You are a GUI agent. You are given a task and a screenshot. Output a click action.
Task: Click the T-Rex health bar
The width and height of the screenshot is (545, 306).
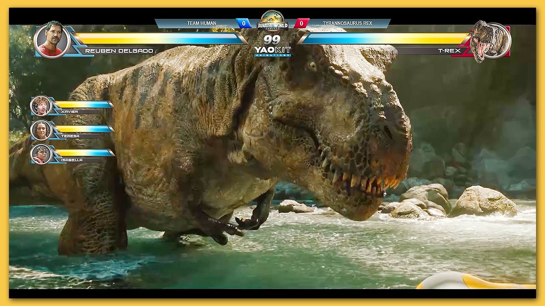384,39
